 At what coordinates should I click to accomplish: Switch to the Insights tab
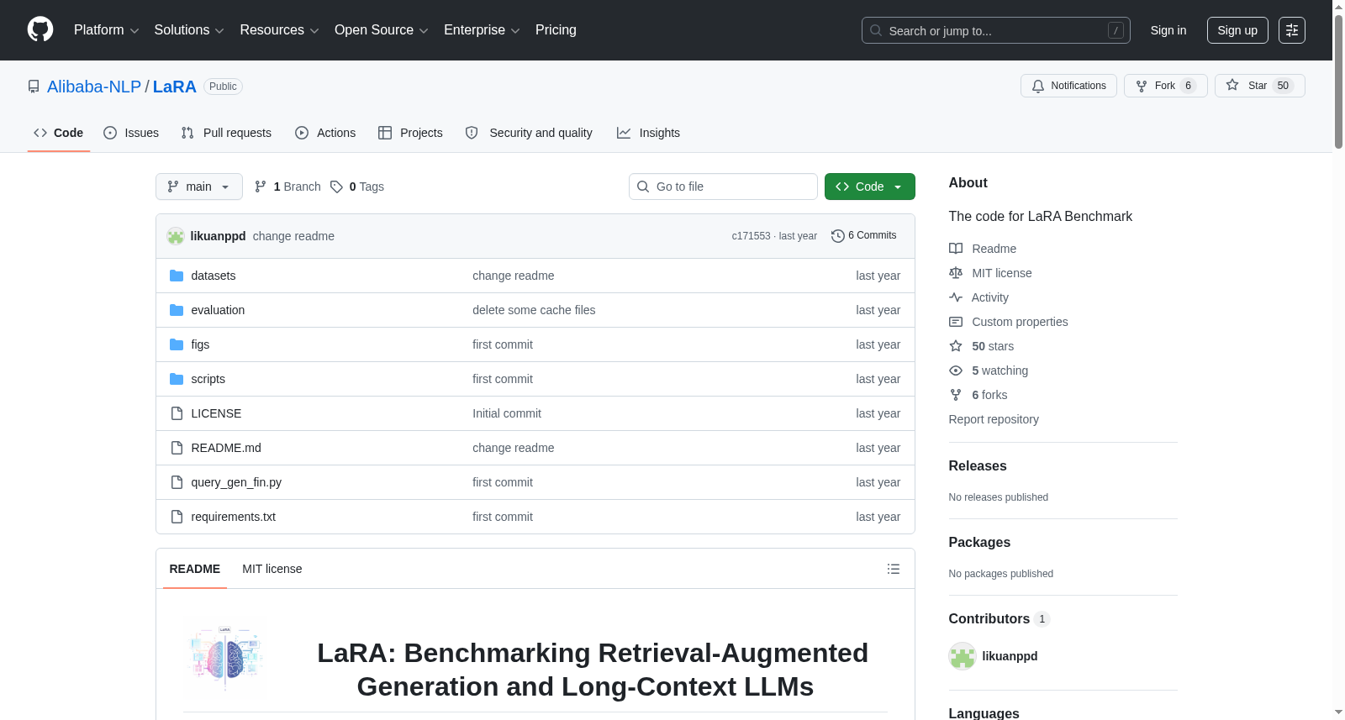coord(648,133)
